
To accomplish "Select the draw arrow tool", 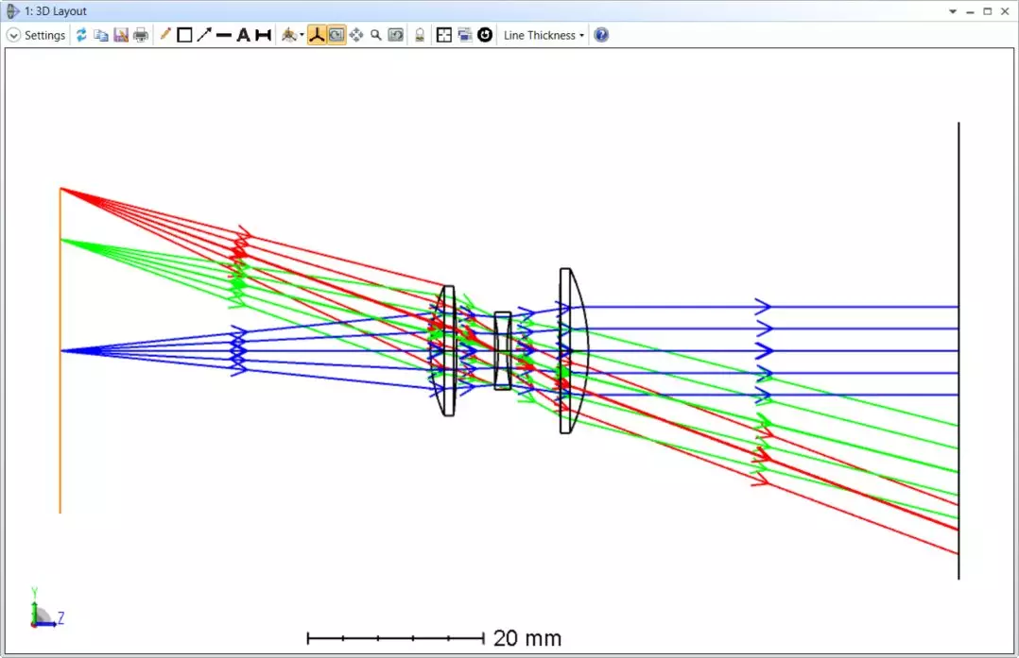I will pos(204,35).
